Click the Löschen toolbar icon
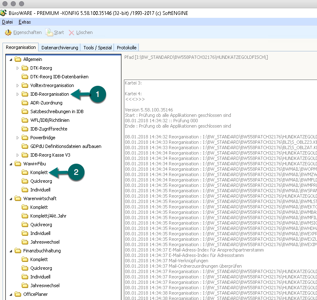The image size is (317, 300). pos(71,32)
